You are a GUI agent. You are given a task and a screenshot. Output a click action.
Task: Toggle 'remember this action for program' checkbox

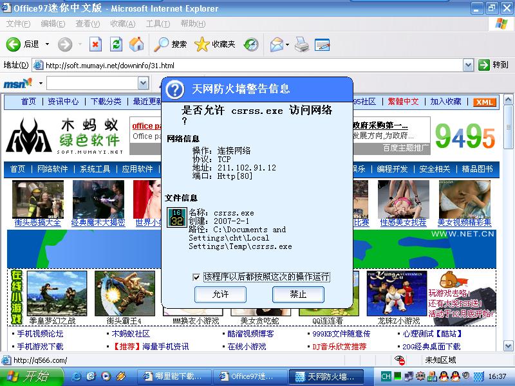pyautogui.click(x=196, y=277)
